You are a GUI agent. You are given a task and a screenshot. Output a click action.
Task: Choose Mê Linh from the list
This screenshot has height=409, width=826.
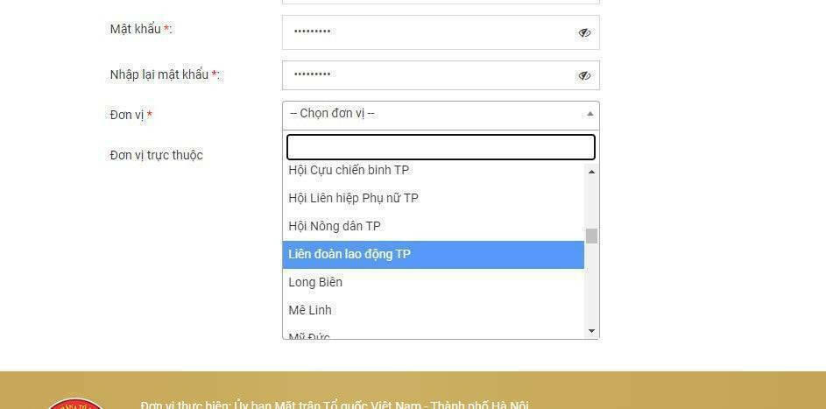(433, 310)
